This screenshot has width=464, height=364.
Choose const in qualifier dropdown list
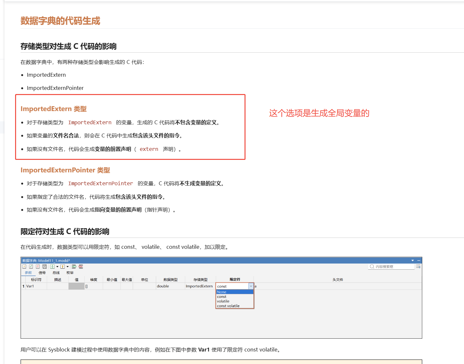(235, 297)
